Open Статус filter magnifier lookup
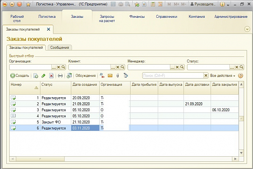 pos(242,67)
